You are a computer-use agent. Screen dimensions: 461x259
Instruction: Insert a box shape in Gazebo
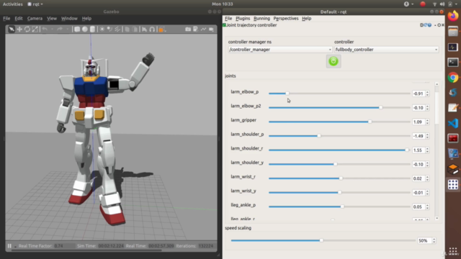(x=77, y=29)
